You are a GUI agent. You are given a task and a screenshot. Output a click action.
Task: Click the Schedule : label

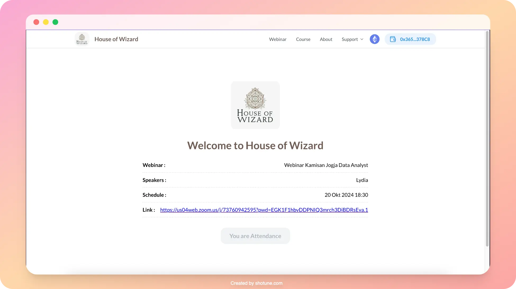(154, 195)
